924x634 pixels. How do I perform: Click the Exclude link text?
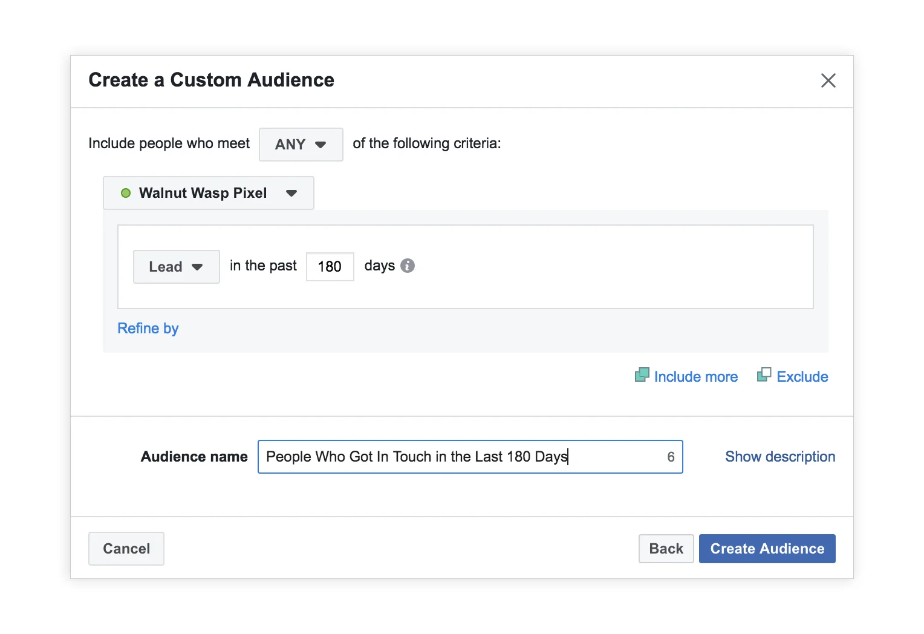[x=802, y=377]
